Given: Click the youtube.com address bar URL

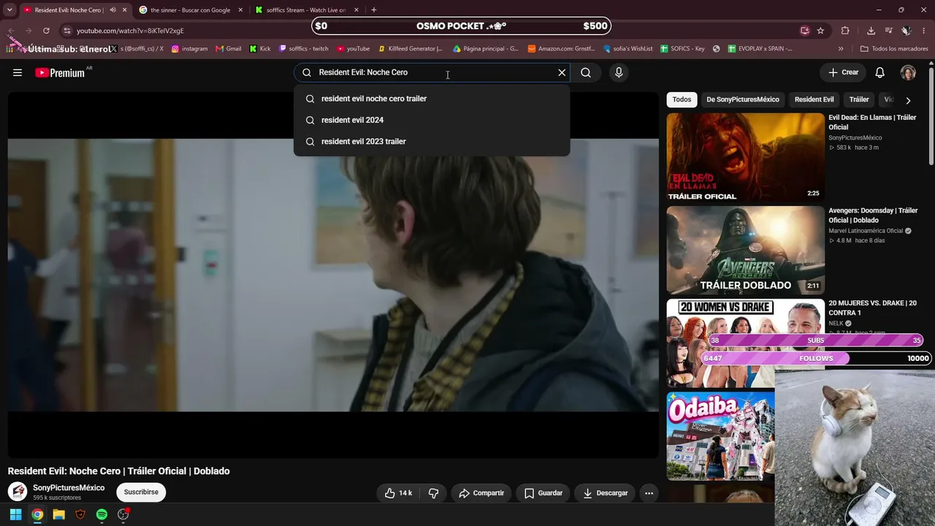Looking at the screenshot, I should [130, 31].
